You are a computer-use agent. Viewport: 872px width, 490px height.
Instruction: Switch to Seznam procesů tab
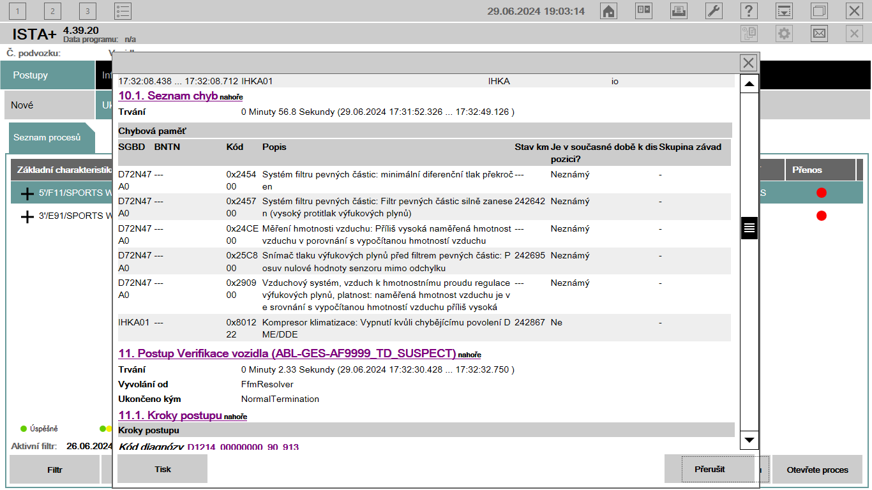[x=47, y=138]
